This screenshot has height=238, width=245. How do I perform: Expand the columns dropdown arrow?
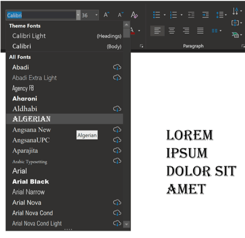(x=221, y=31)
